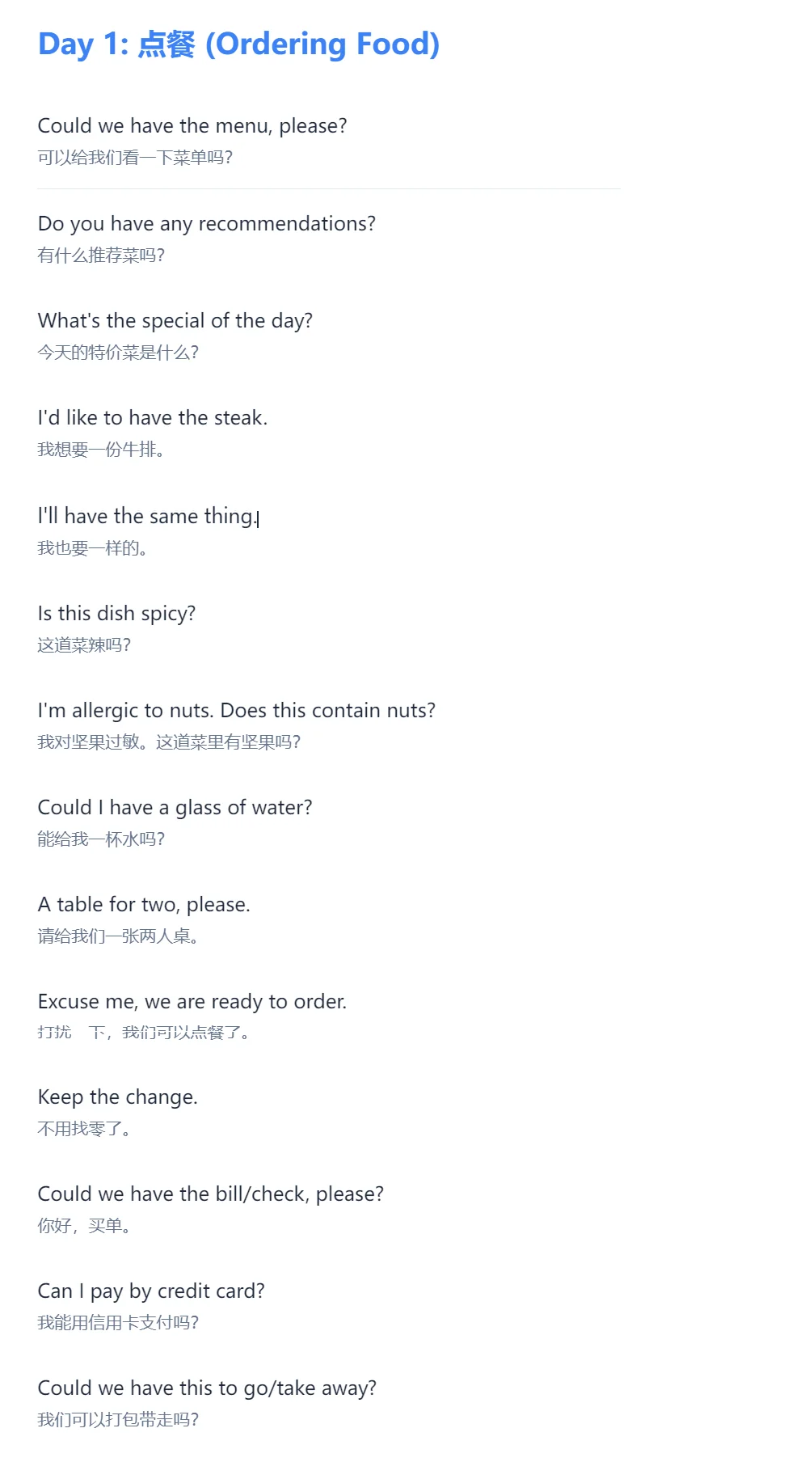
Task: Click Could we have this to go/take away?
Action: tap(208, 1388)
